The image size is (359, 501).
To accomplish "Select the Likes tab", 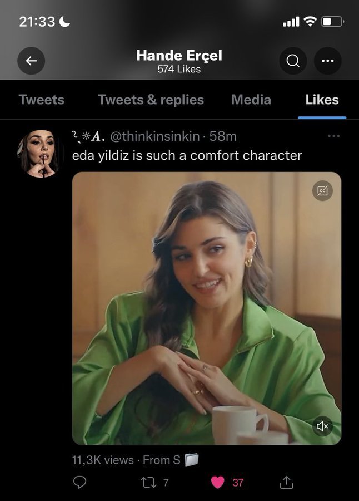I will [x=322, y=100].
